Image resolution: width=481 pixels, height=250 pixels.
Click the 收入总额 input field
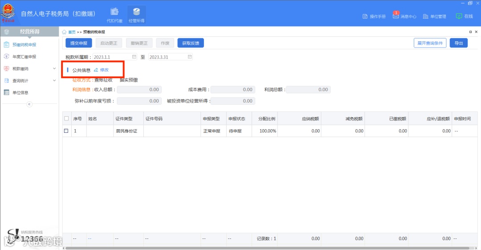(139, 90)
